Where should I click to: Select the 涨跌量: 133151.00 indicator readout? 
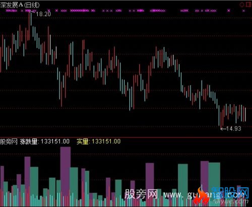pyautogui.click(x=45, y=142)
